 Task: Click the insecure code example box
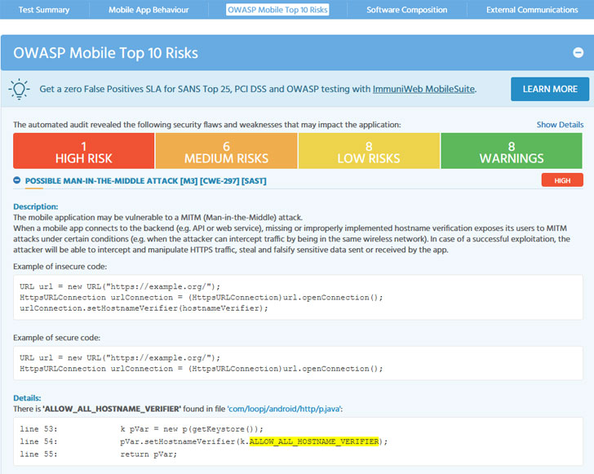coord(297,297)
